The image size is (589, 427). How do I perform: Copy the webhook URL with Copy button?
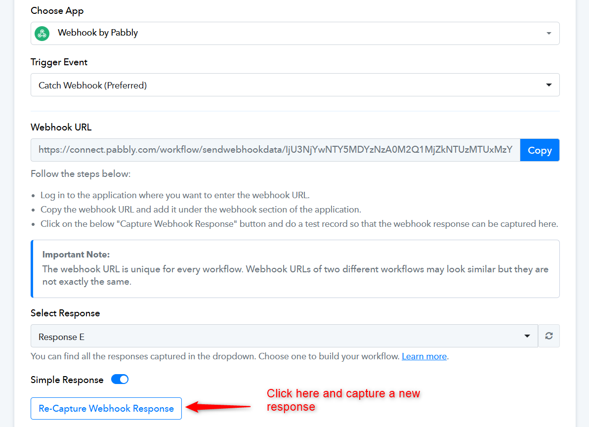(x=540, y=150)
